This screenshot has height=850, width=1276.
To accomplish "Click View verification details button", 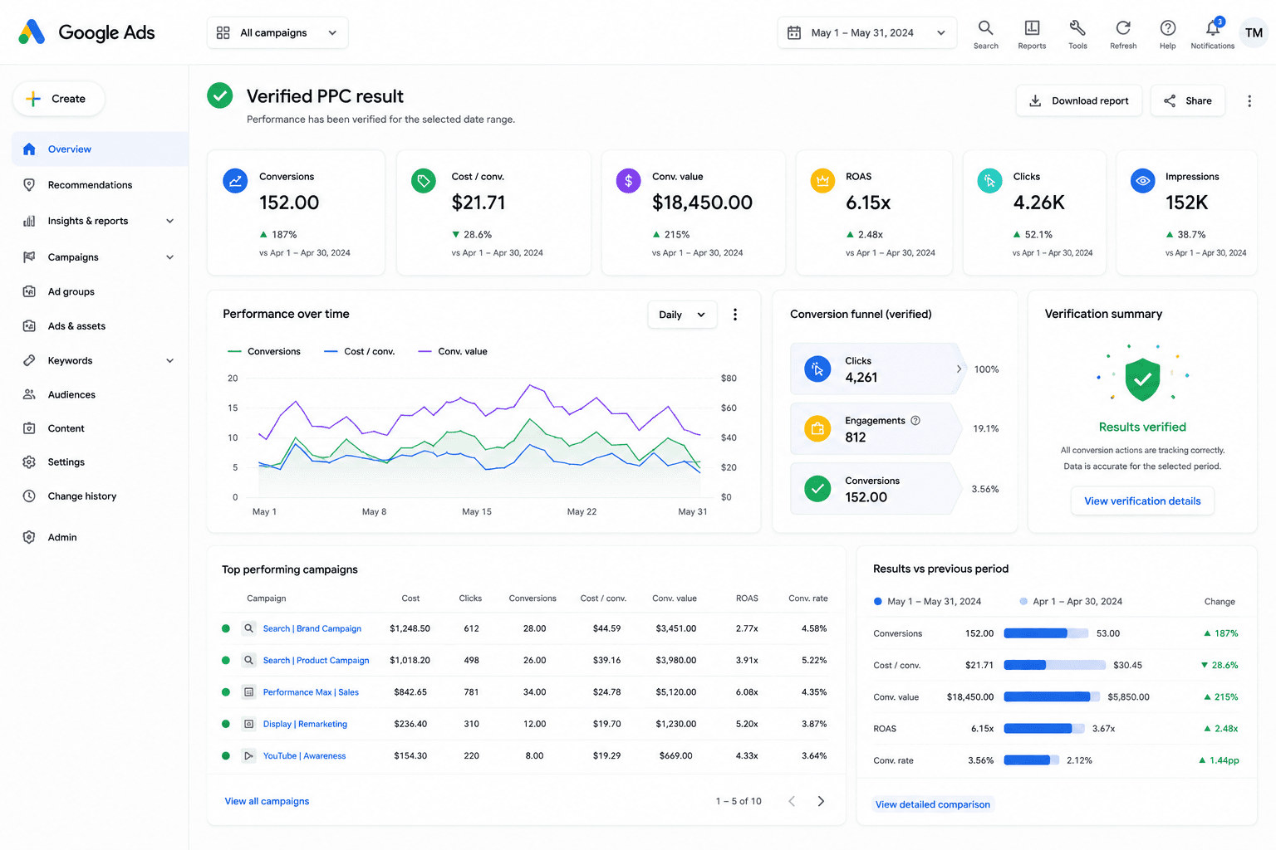I will (1142, 501).
